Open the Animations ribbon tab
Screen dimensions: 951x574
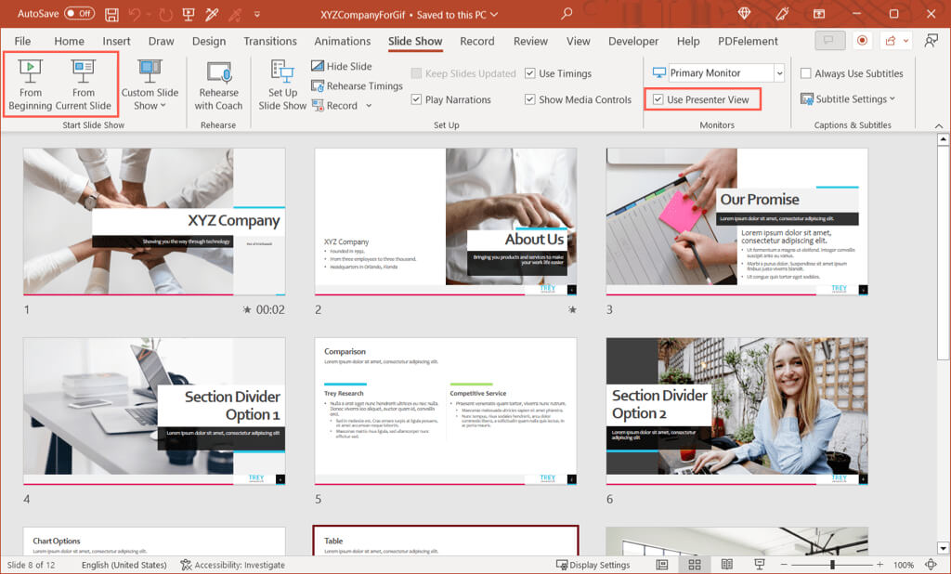pos(342,41)
